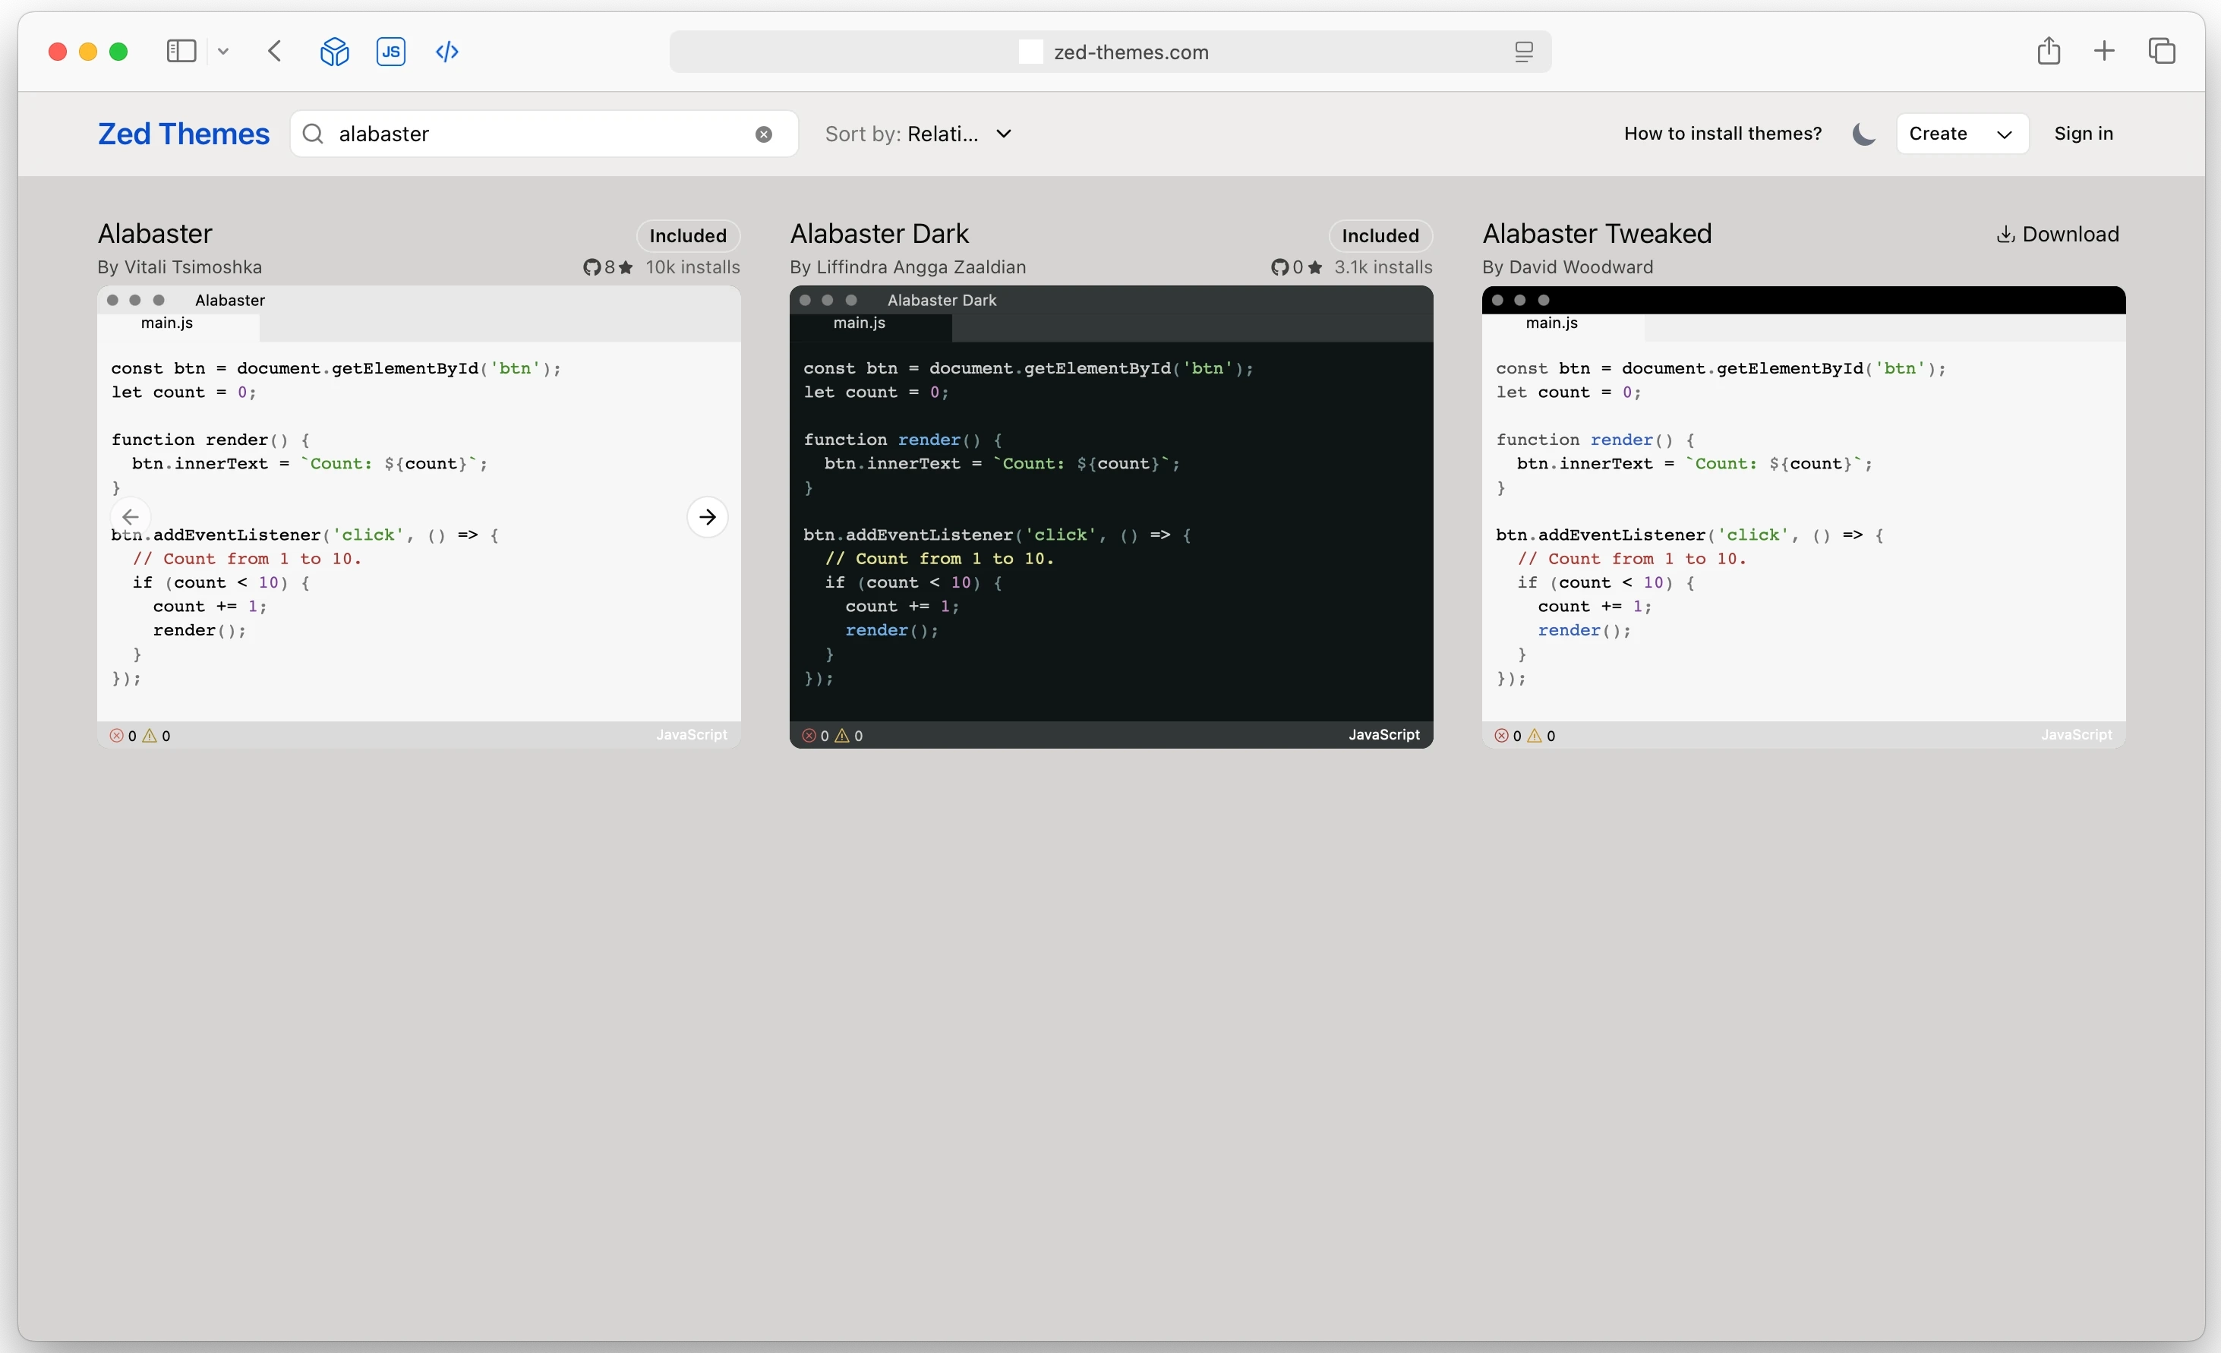Screen dimensions: 2221x1353
Task: Expand the sidebar tab group chevron
Action: tap(223, 52)
